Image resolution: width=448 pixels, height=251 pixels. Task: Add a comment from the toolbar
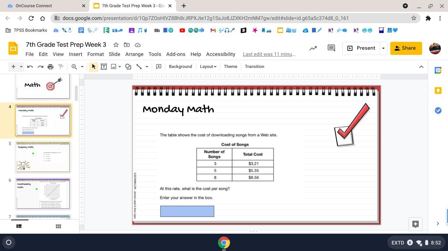[x=158, y=67]
